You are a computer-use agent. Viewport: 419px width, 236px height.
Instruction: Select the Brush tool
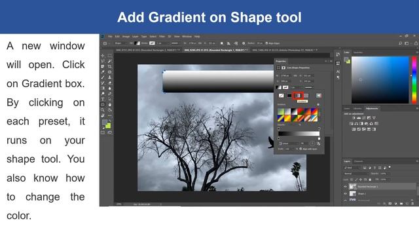(103, 77)
